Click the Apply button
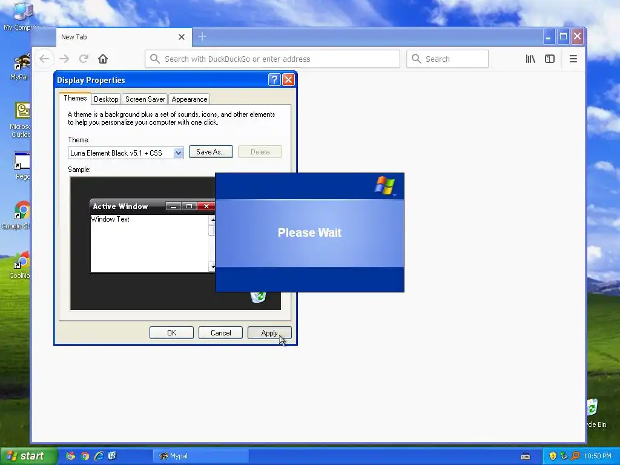 point(269,333)
